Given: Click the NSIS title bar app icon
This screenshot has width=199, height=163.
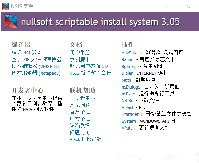Looking at the screenshot, I should coord(5,6).
